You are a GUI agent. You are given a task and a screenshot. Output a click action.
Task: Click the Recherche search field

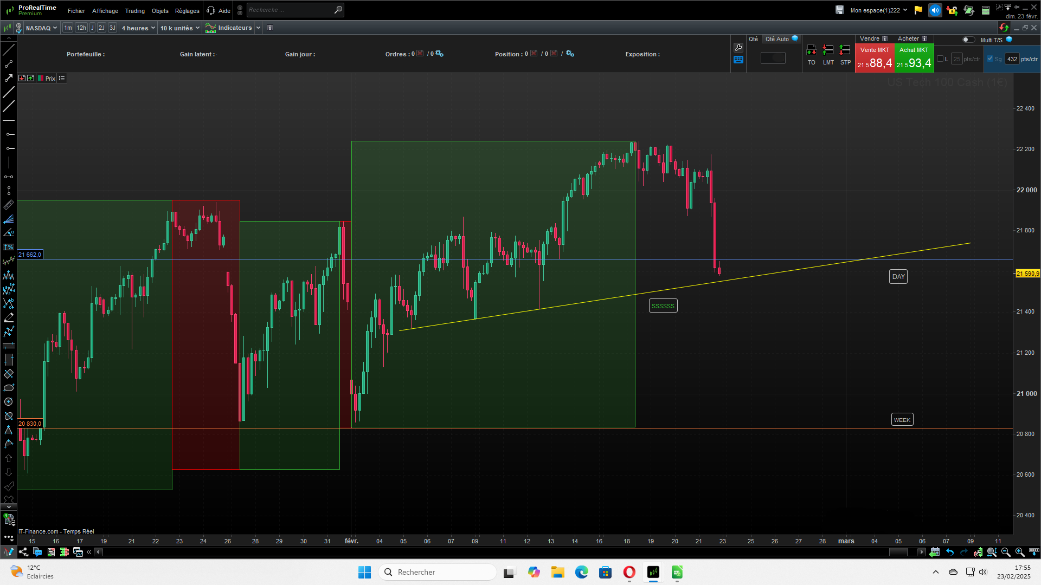click(290, 10)
